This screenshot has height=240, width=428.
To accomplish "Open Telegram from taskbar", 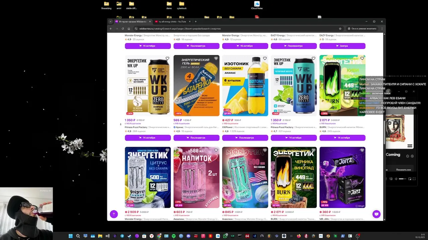I will point(122,236).
